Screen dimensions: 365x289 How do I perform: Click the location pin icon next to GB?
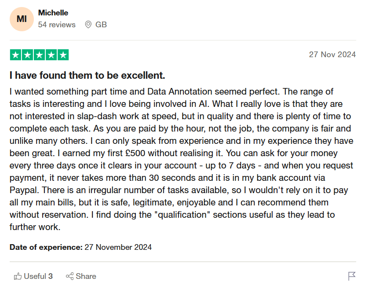89,25
